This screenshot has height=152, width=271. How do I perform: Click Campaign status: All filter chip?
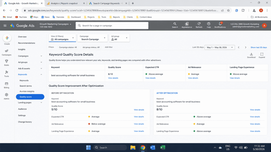[x=68, y=47]
